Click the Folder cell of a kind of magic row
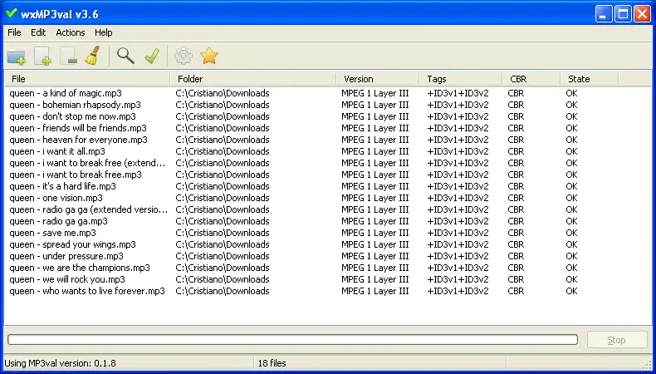 223,93
